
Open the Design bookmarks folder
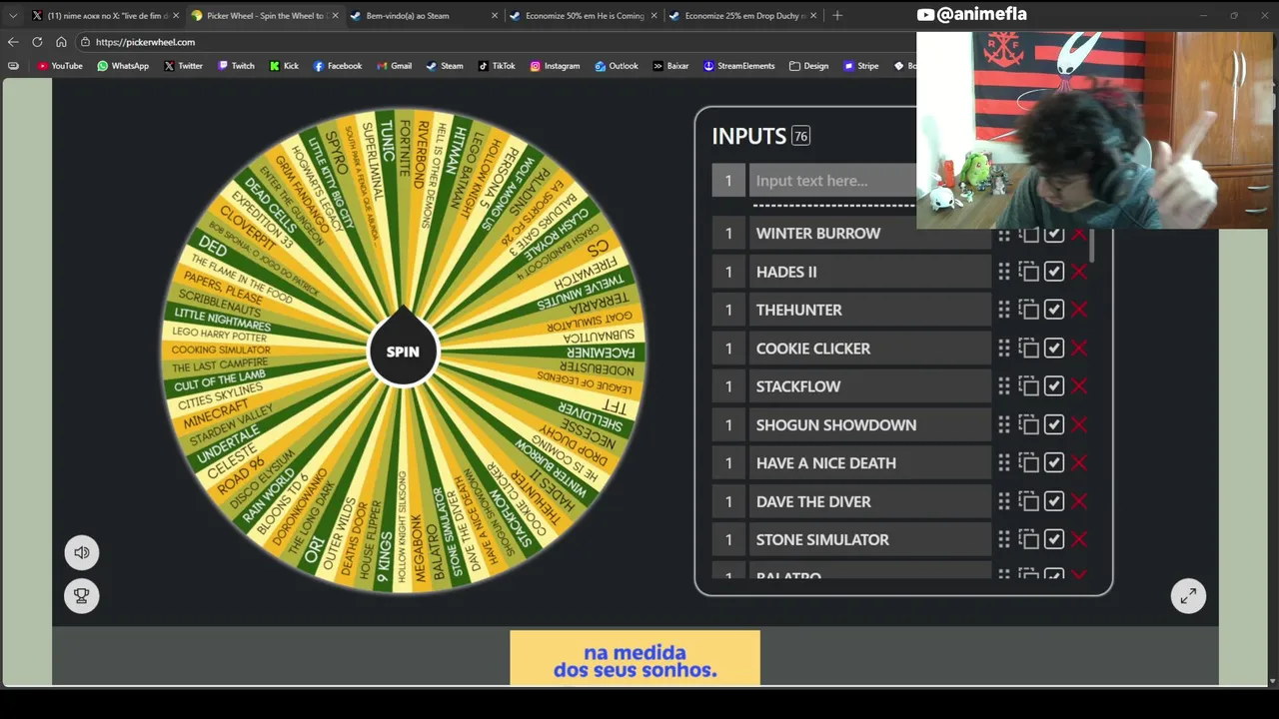pos(809,66)
